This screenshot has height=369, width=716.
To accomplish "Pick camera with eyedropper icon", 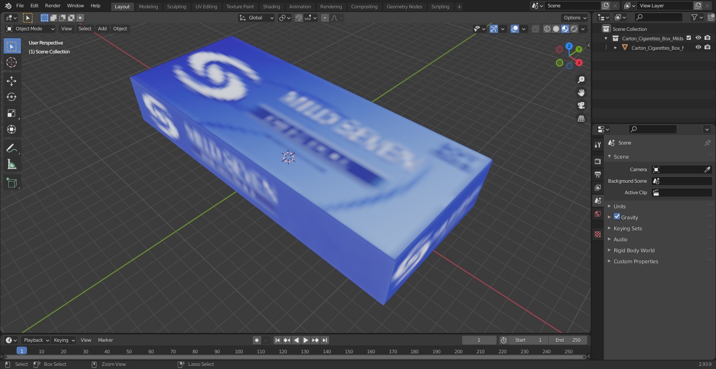I will (707, 170).
